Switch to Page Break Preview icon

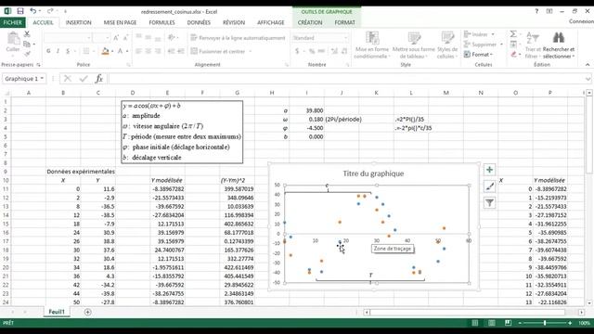508,323
